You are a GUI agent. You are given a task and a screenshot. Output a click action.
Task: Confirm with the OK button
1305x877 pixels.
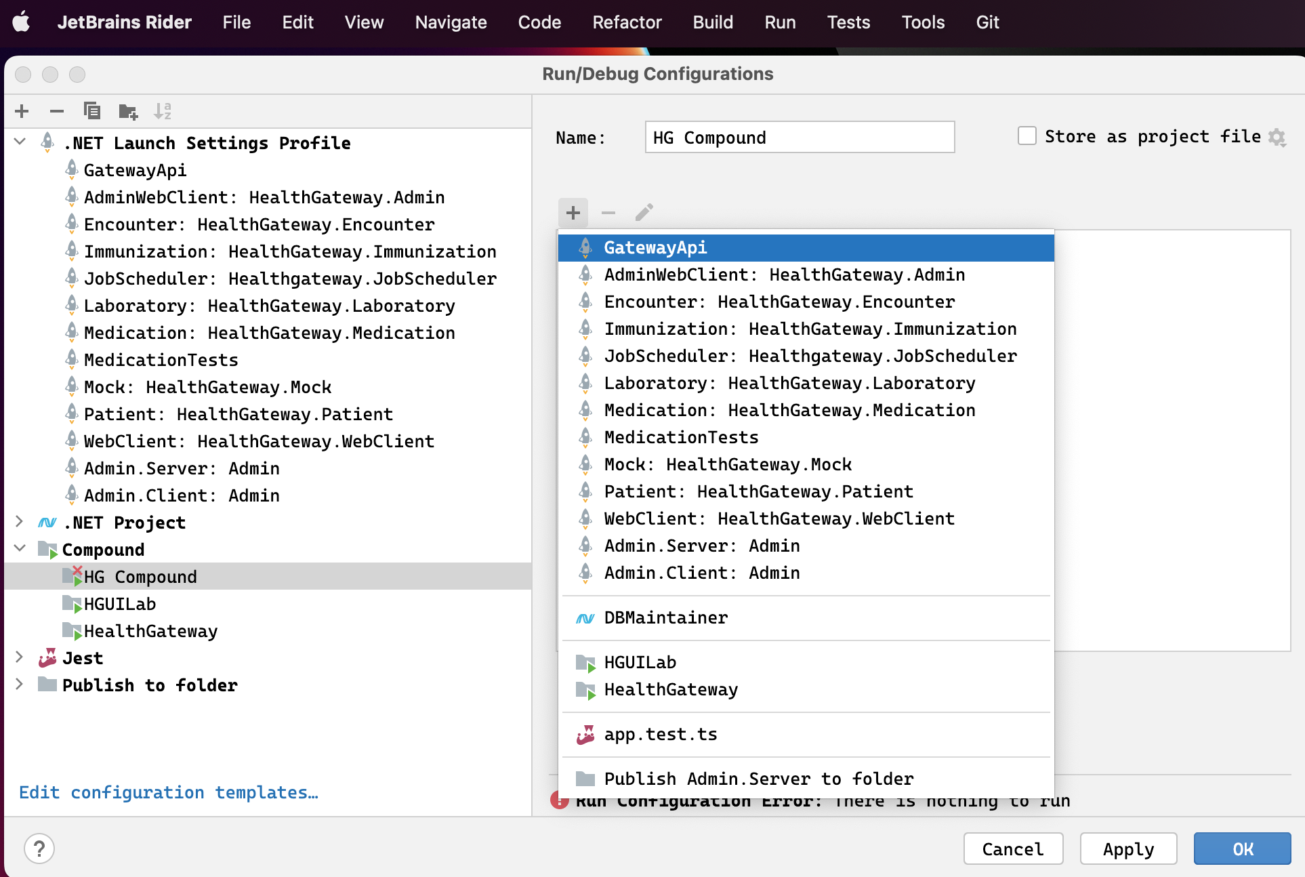pos(1242,849)
